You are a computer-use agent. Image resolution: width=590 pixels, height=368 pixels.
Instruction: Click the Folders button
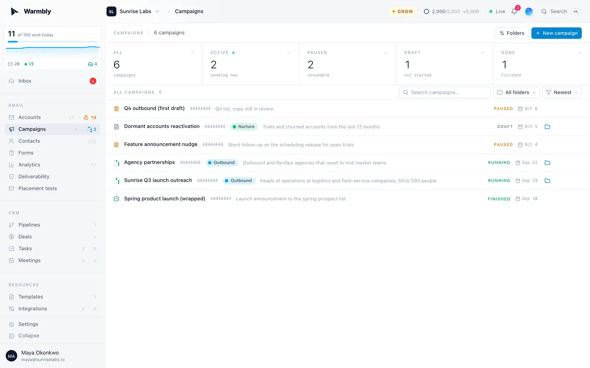[x=512, y=33]
